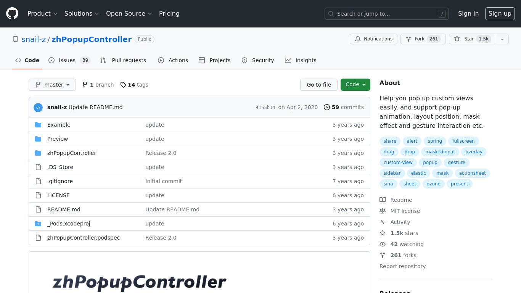The image size is (521, 293).
Task: Click the LICENSE file icon
Action: point(38,195)
